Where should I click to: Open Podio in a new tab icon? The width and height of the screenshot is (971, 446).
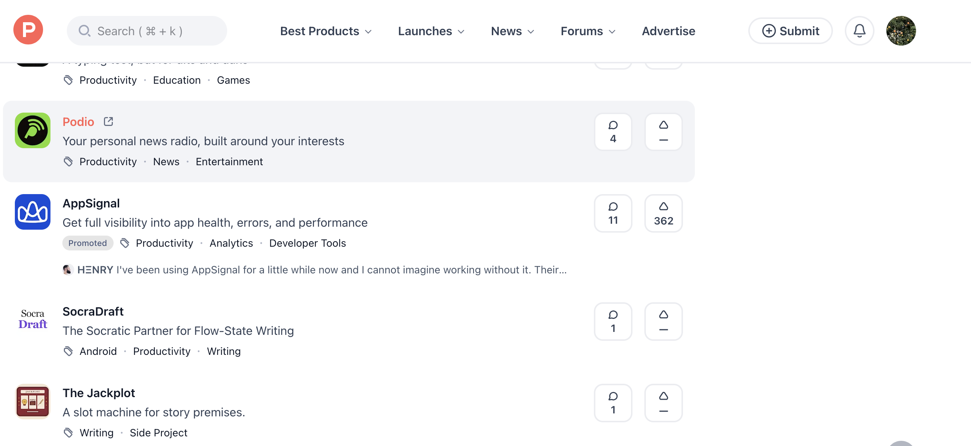(108, 122)
